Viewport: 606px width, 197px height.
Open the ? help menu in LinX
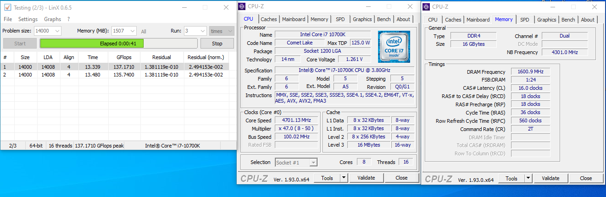69,19
